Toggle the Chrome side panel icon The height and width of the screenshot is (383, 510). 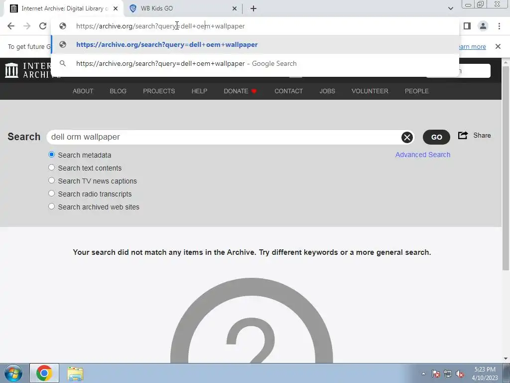467,26
